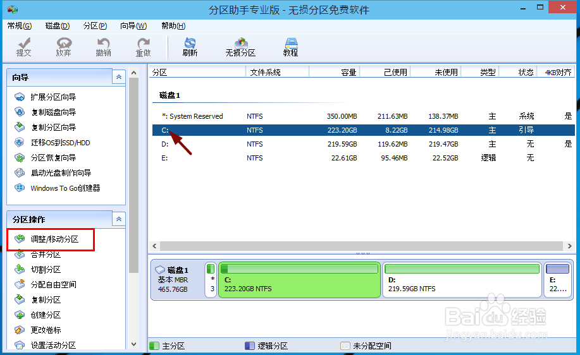Collapse the 向导 panel
Screen dimensions: 580x355
tap(119, 77)
